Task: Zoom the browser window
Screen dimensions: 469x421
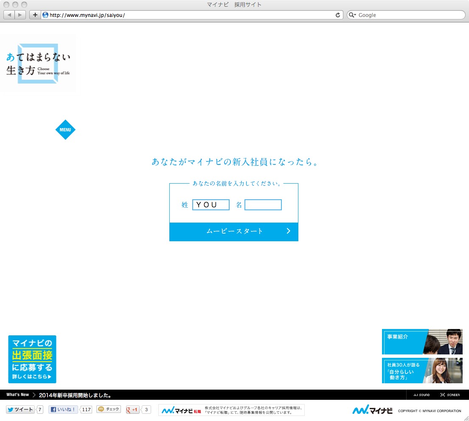Action: click(24, 5)
